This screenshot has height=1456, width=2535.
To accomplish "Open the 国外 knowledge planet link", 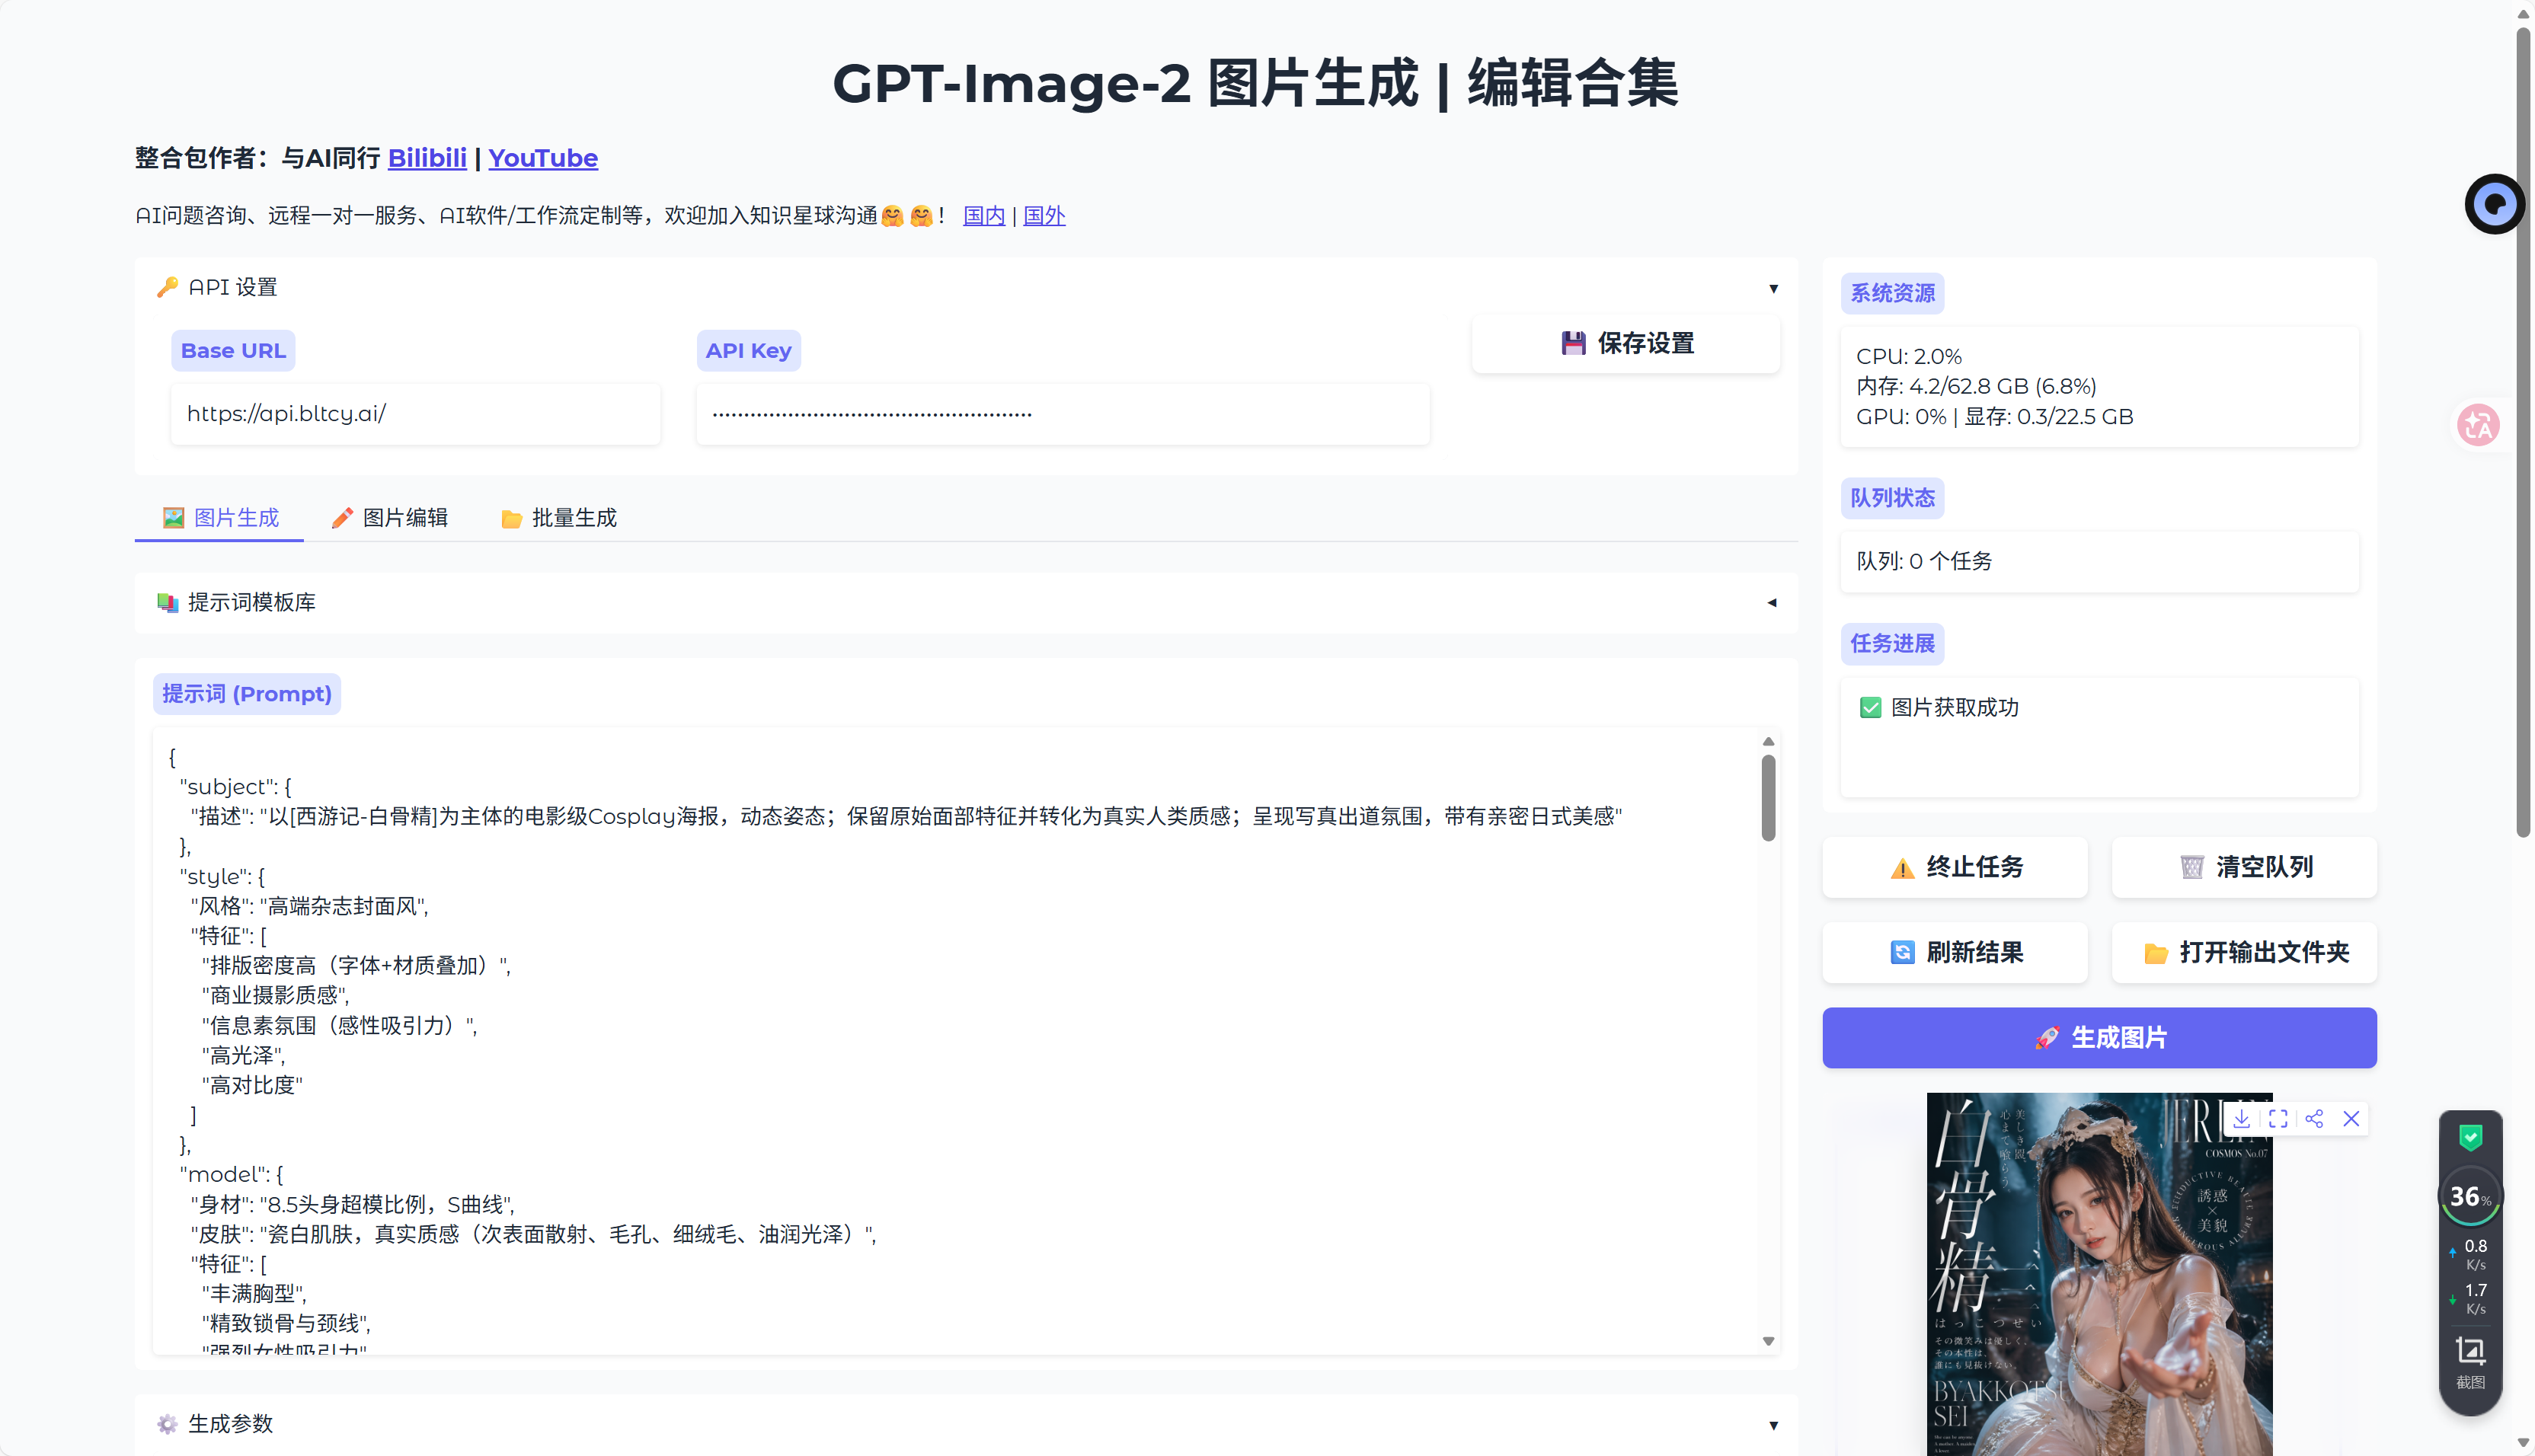I will click(1044, 216).
